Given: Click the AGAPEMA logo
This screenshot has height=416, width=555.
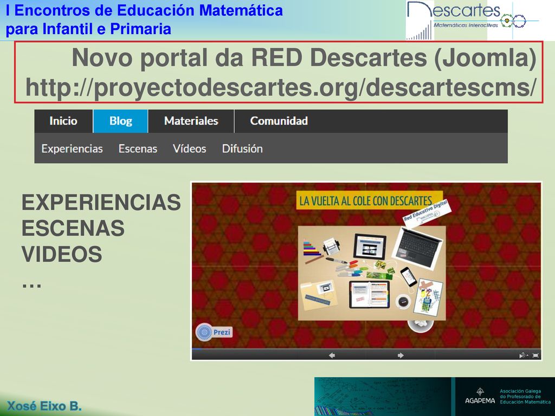Looking at the screenshot, I should (x=480, y=397).
